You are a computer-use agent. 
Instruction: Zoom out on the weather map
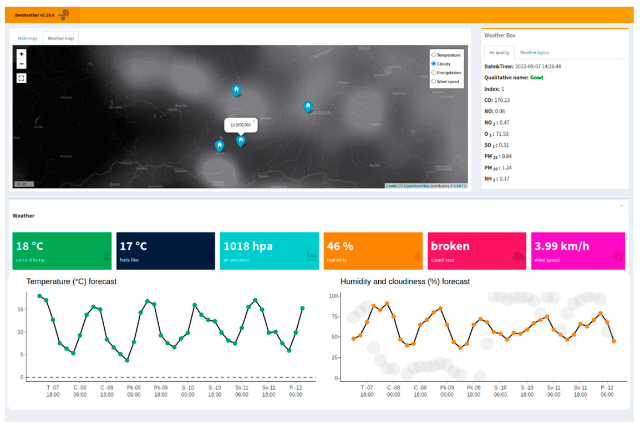[x=21, y=64]
